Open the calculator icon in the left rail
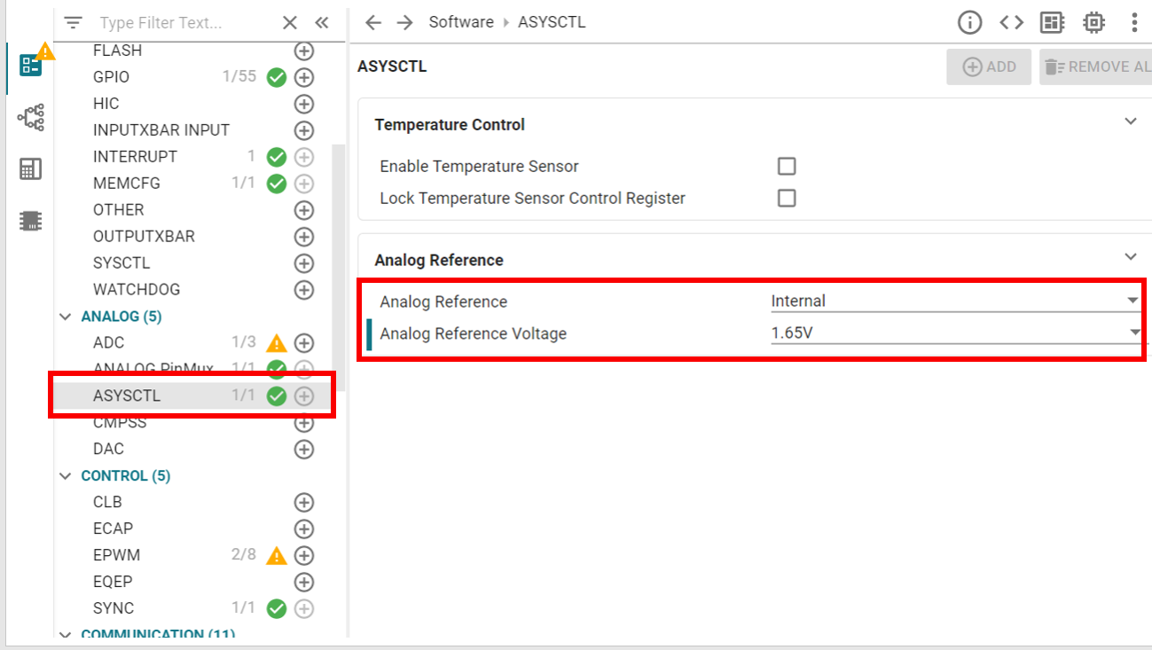Image resolution: width=1152 pixels, height=650 pixels. tap(31, 169)
